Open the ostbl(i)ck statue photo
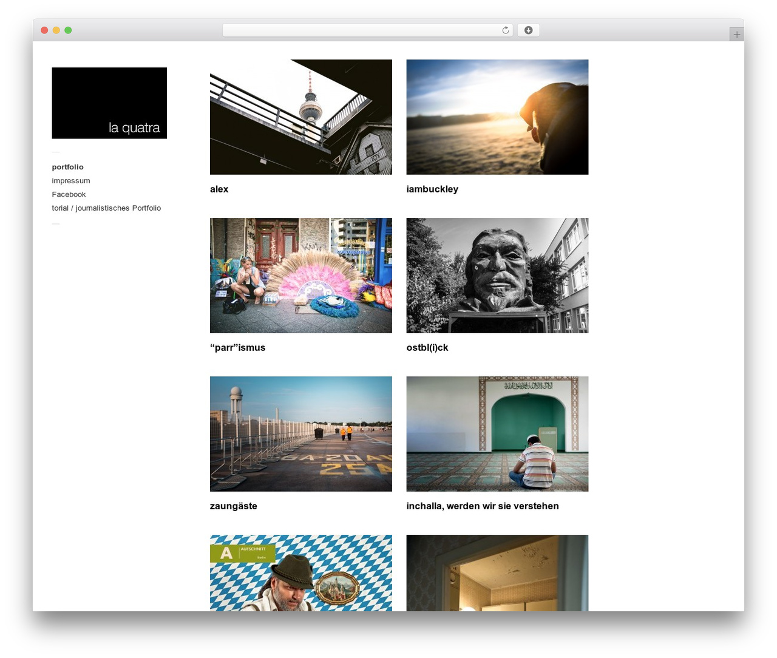 (497, 276)
